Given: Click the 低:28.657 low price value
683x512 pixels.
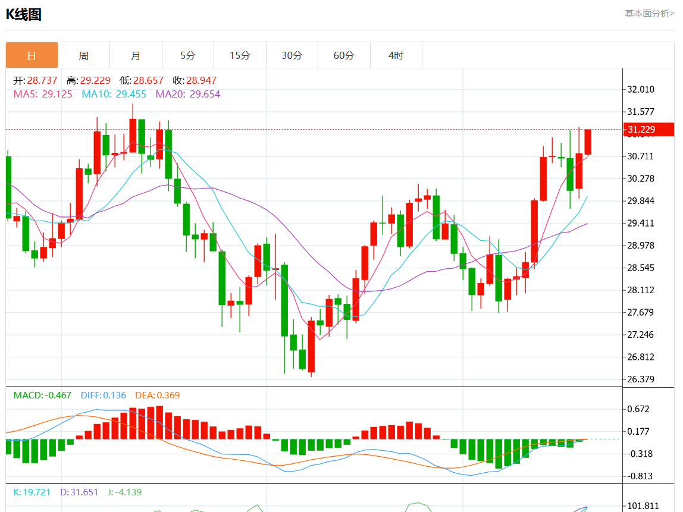Looking at the screenshot, I should (142, 80).
